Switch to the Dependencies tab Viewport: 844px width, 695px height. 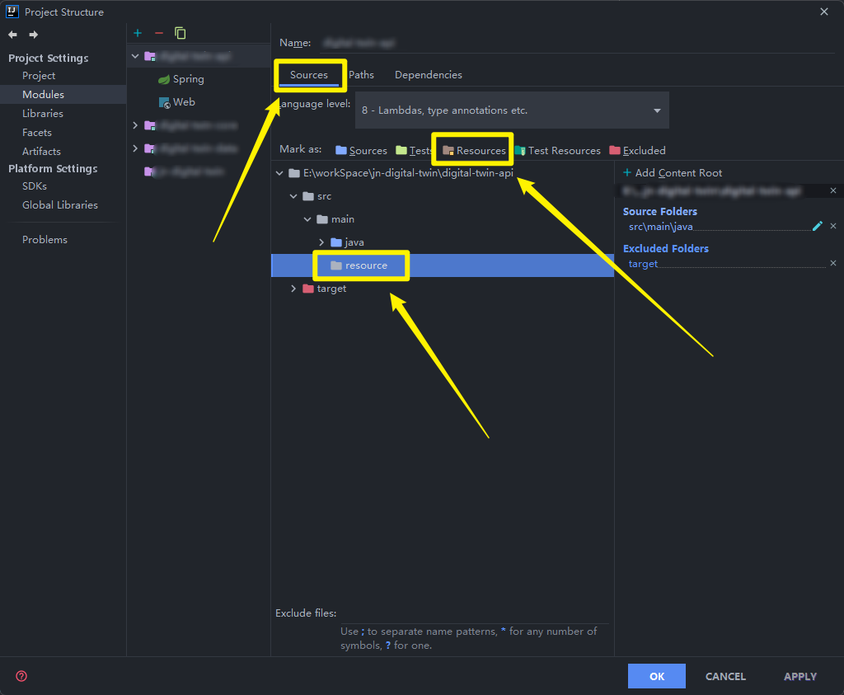[428, 75]
